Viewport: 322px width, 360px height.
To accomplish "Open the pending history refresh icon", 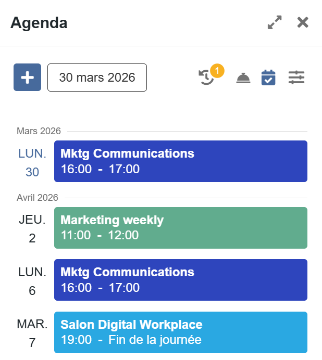I will pyautogui.click(x=206, y=78).
